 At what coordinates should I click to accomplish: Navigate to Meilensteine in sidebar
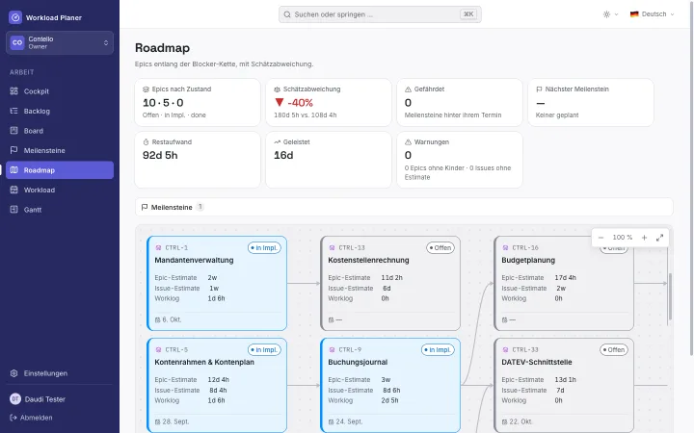pyautogui.click(x=60, y=150)
